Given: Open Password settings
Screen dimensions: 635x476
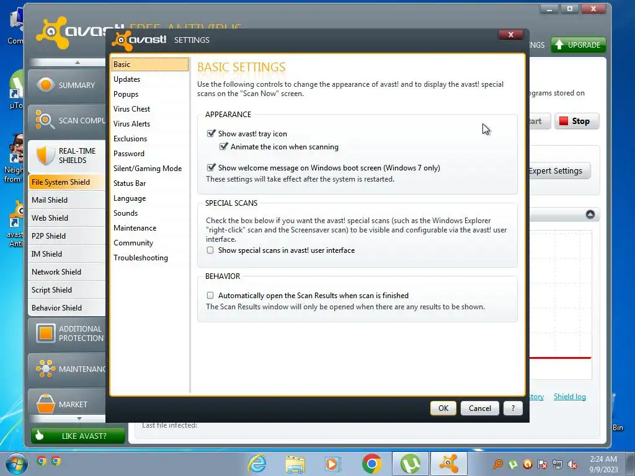Looking at the screenshot, I should [x=150, y=154].
